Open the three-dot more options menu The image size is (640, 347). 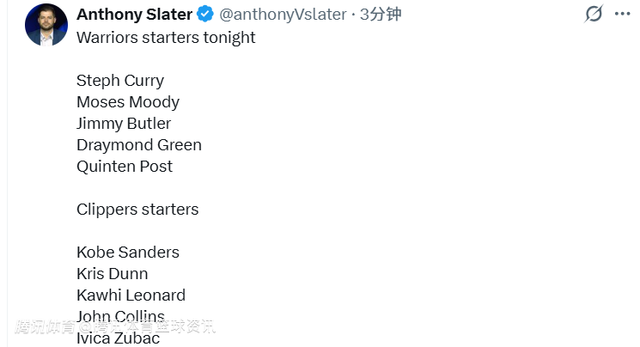tap(622, 14)
